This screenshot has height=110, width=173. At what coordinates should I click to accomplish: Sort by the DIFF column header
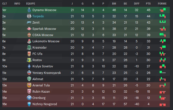137,4
